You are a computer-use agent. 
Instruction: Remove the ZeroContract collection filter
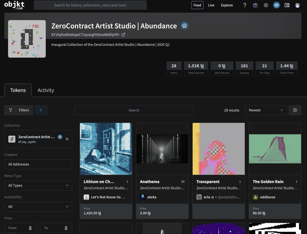coord(67,139)
